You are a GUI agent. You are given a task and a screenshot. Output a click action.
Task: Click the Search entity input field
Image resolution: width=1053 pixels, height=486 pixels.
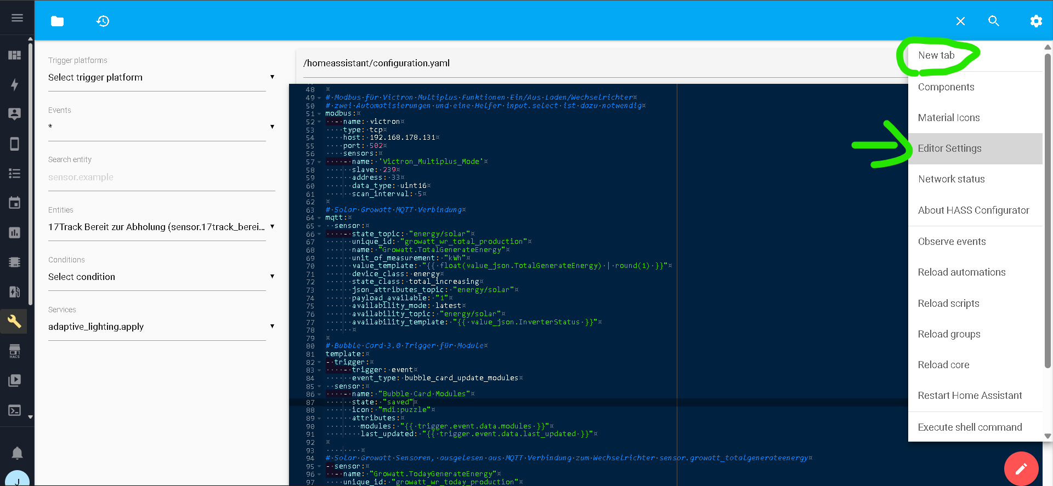(161, 178)
